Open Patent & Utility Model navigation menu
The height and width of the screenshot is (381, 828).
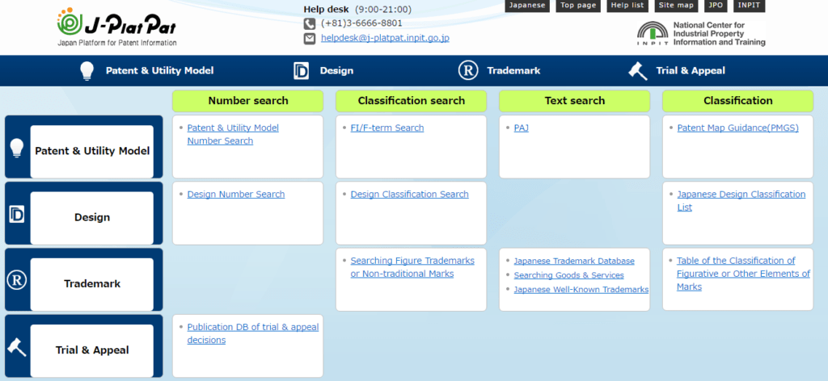(159, 70)
